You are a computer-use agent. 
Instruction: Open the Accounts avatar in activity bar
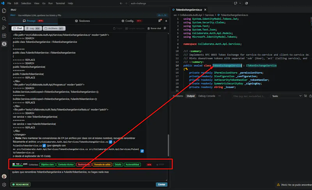click(4, 176)
